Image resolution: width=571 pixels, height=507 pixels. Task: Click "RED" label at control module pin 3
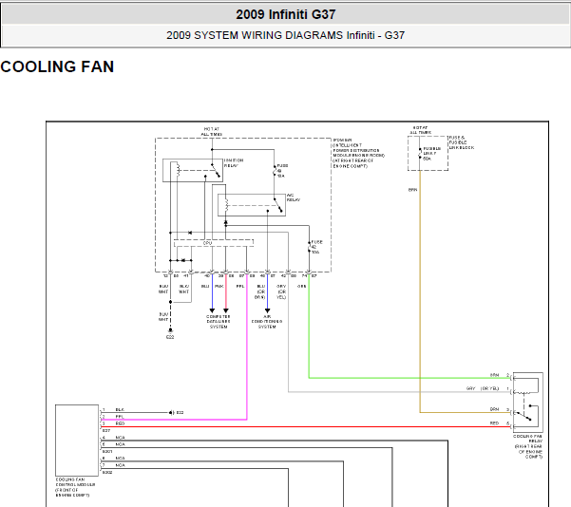point(120,423)
